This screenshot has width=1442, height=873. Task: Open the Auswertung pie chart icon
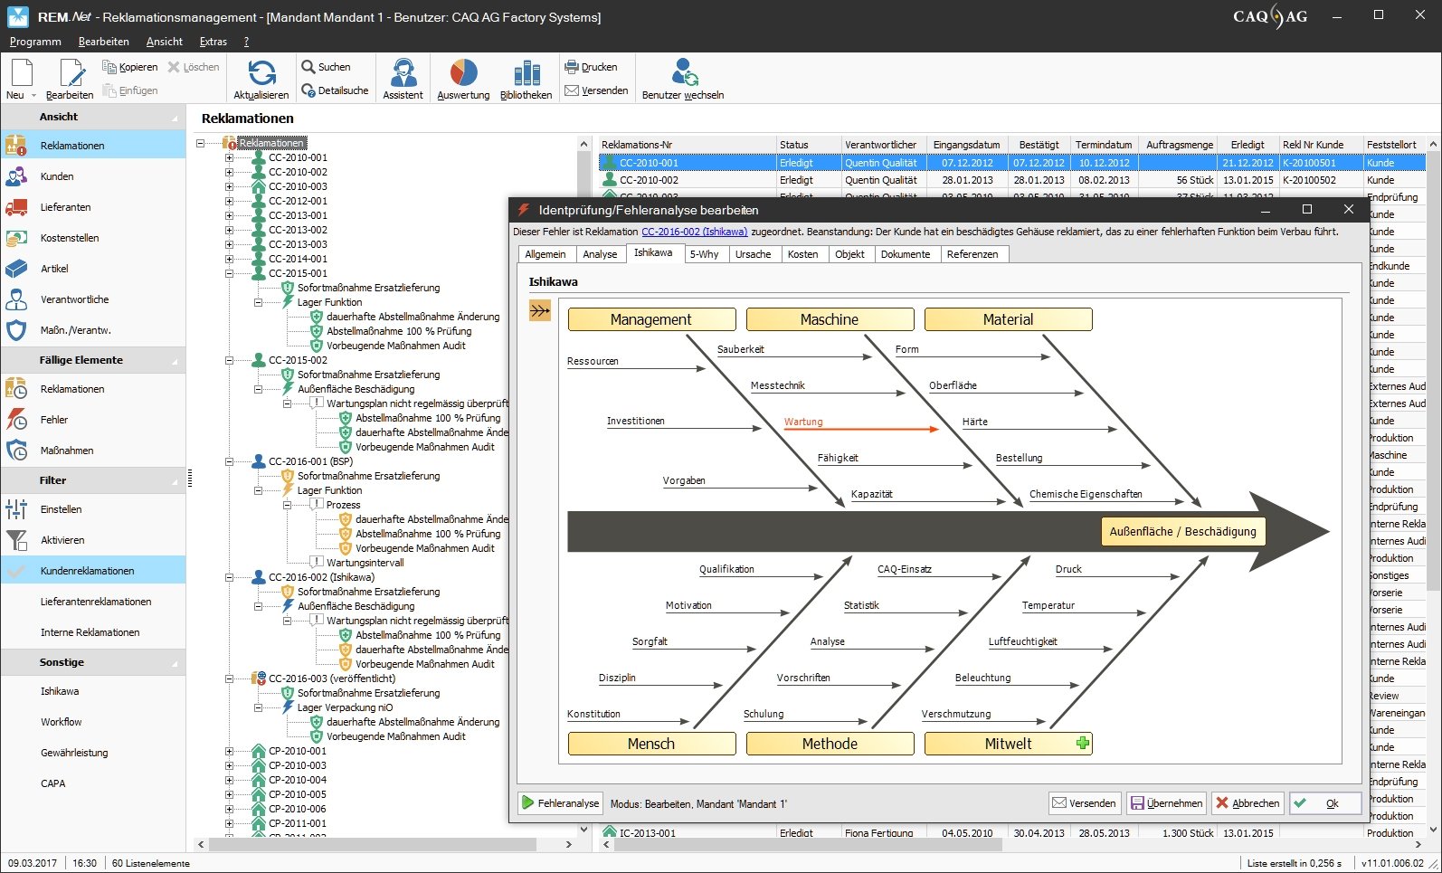coord(463,72)
